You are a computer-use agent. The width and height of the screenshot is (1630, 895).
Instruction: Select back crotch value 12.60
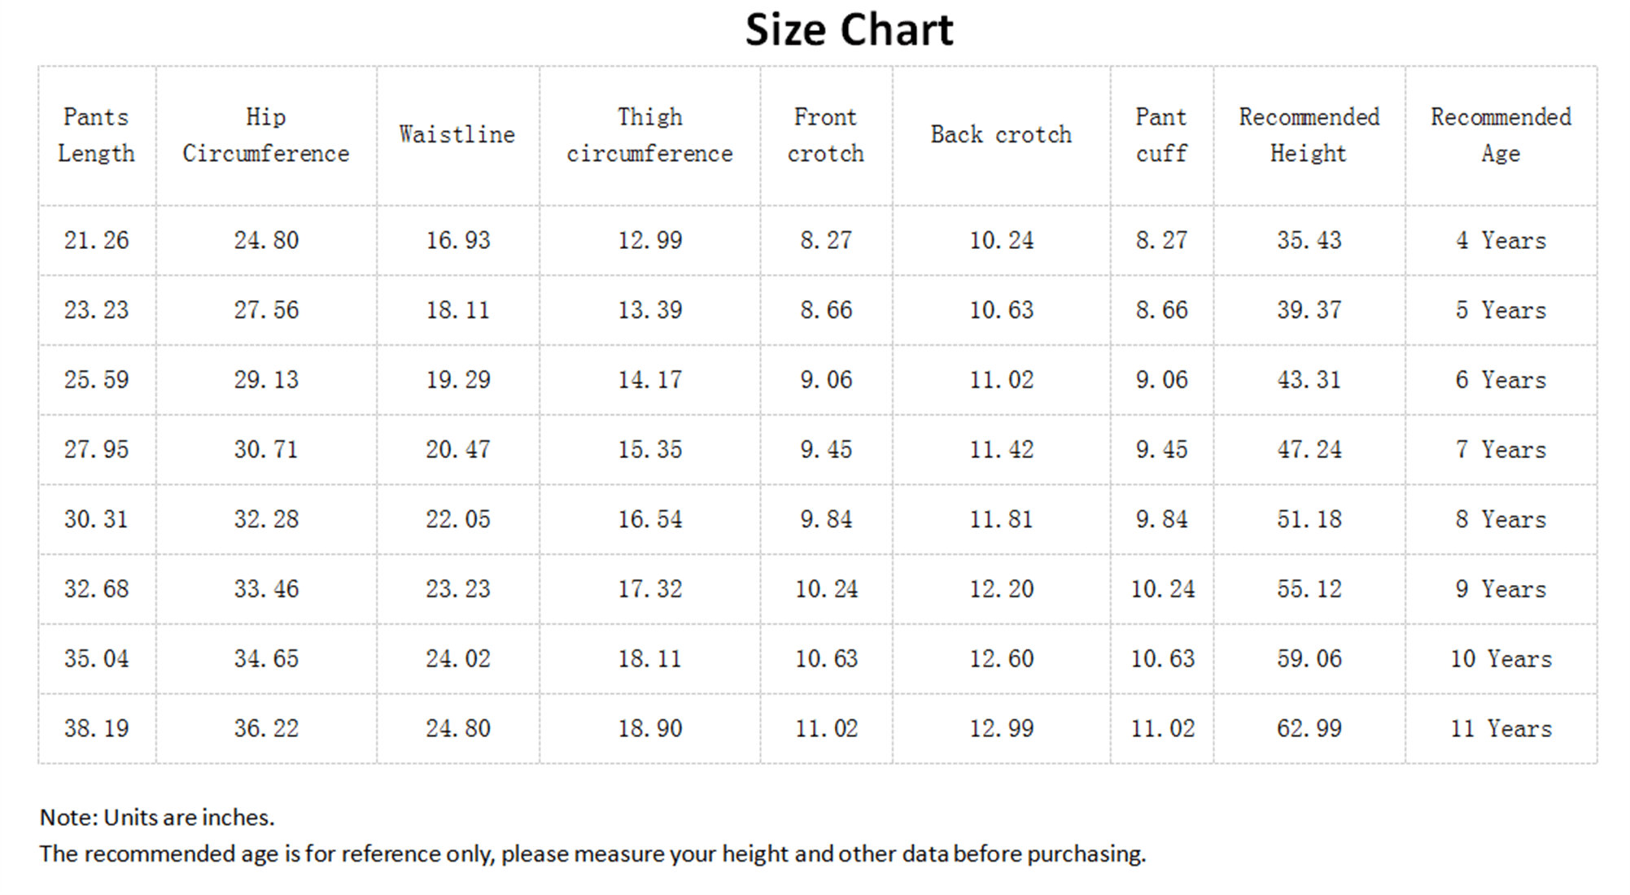[x=1001, y=659]
